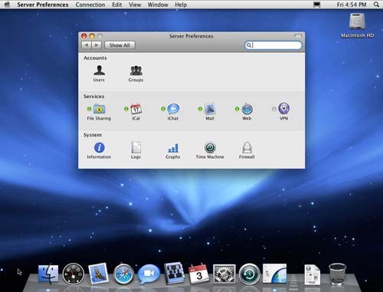Open Dashboard from the Dock
Image resolution: width=383 pixels, height=292 pixels.
pyautogui.click(x=74, y=274)
